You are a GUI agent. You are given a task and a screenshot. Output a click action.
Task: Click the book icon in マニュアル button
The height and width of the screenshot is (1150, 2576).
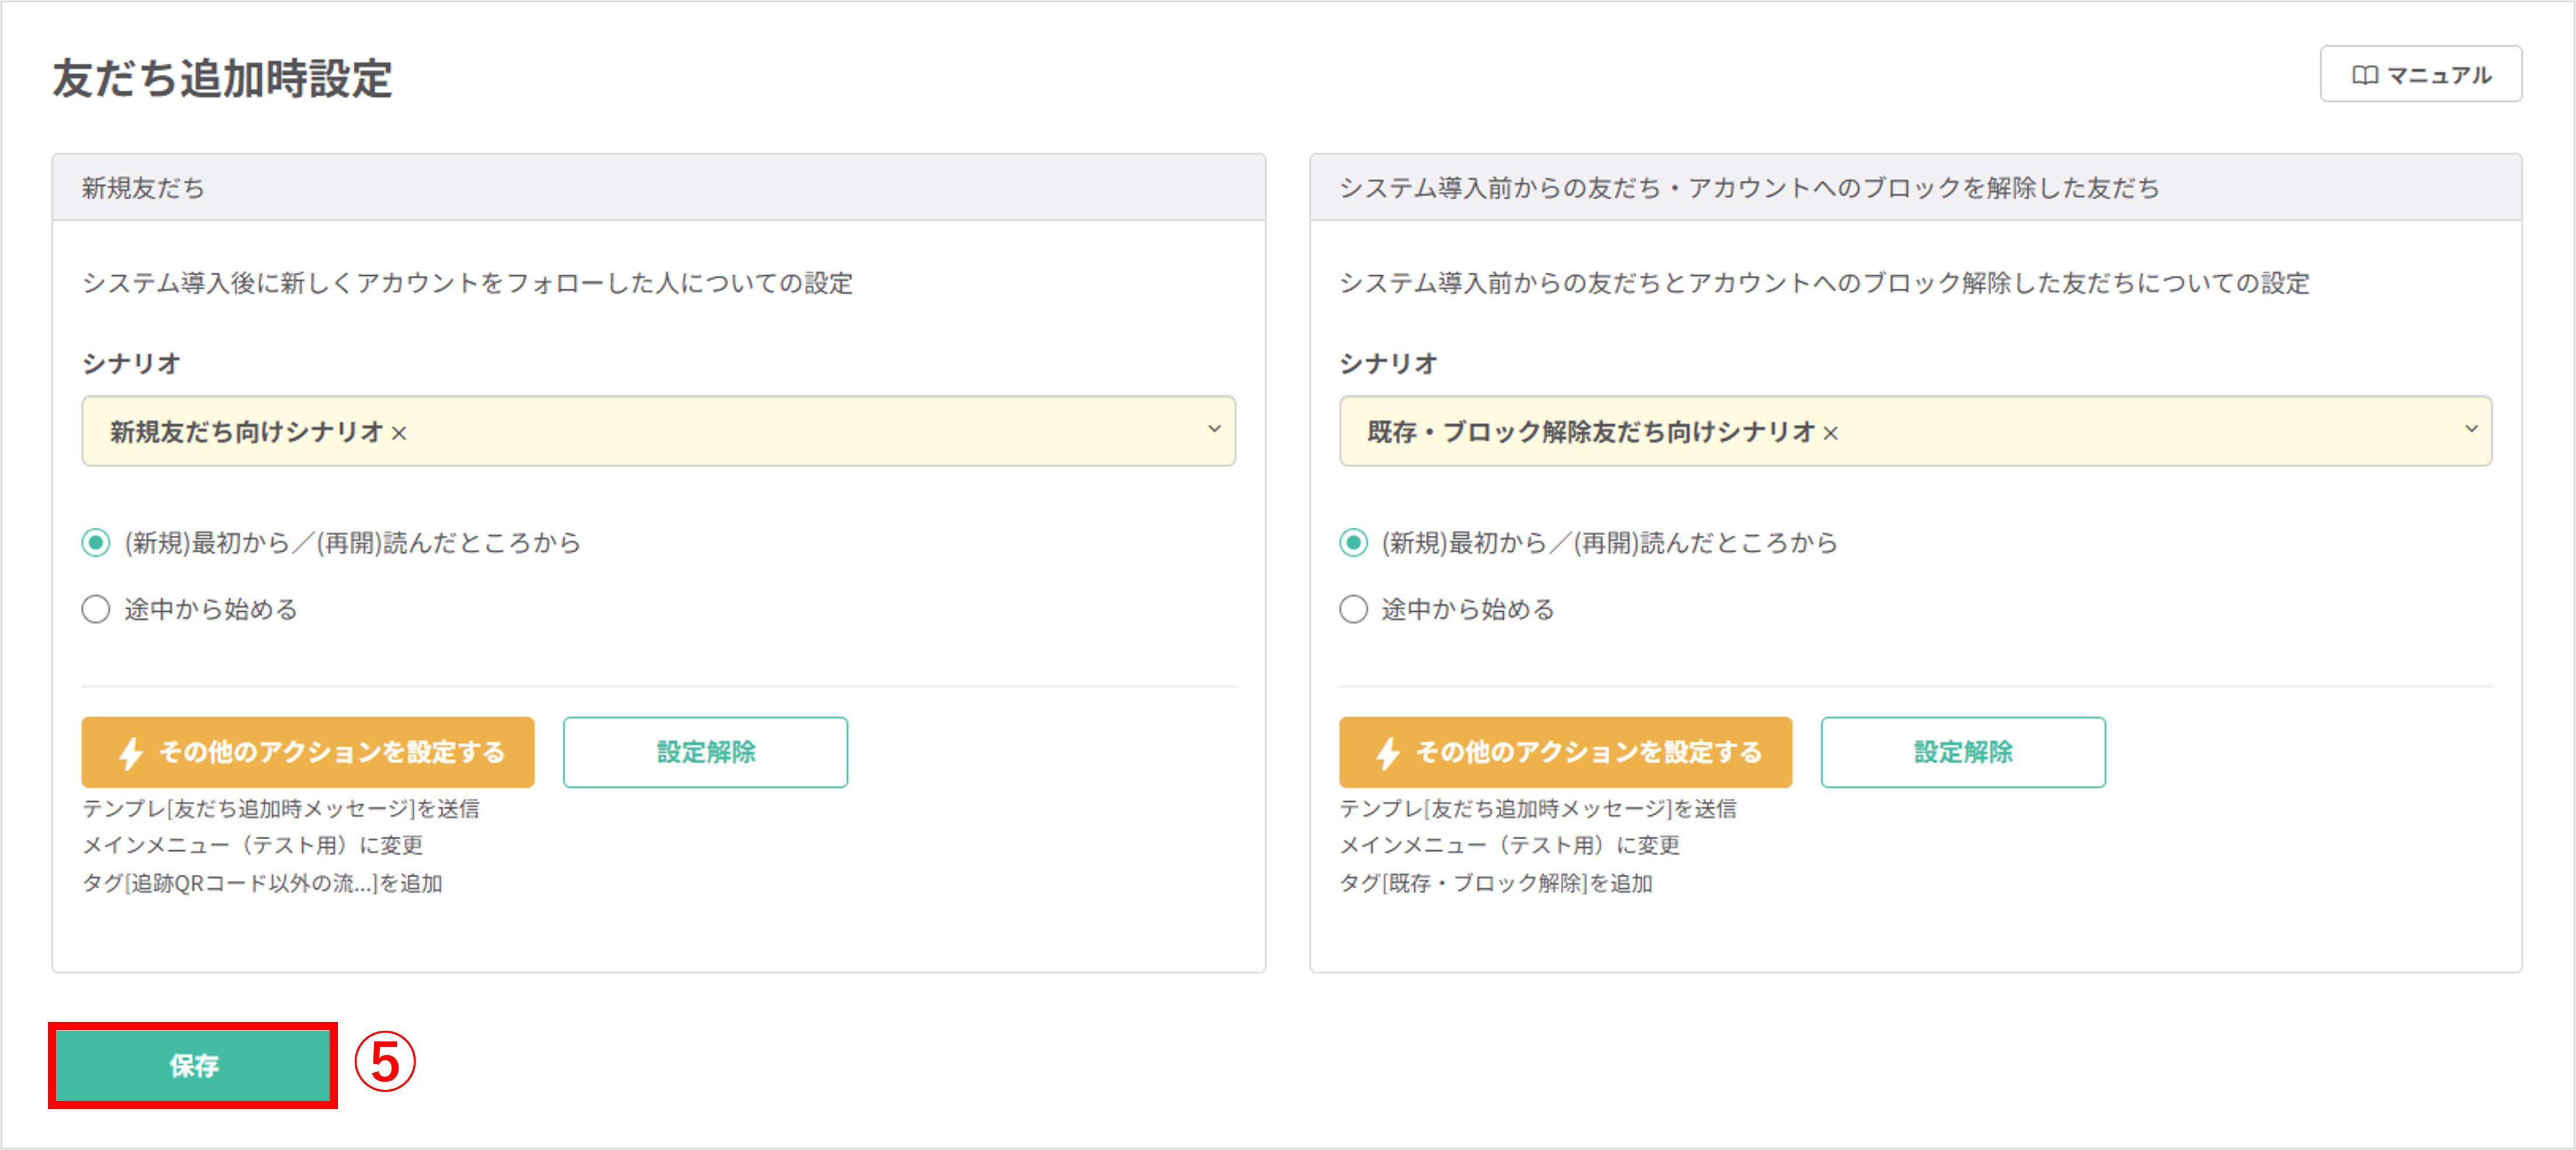2364,75
